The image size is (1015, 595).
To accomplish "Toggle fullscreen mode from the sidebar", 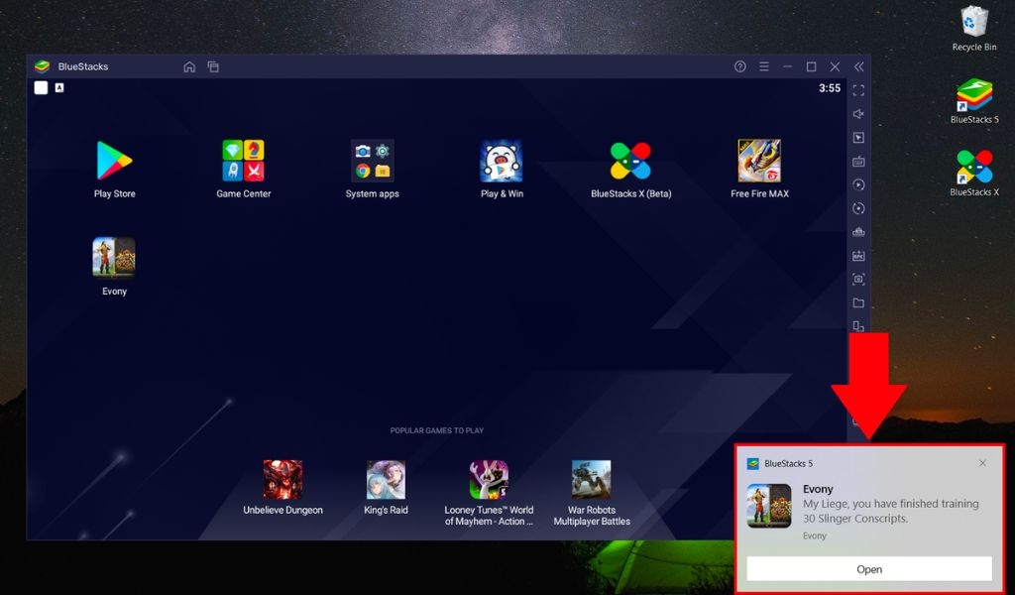I will pos(858,89).
